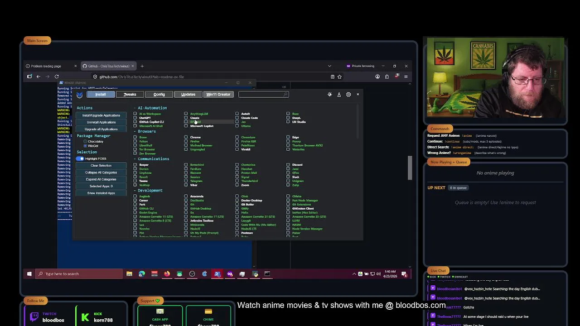Open the browser extensions icon
The height and width of the screenshot is (326, 580).
(387, 77)
